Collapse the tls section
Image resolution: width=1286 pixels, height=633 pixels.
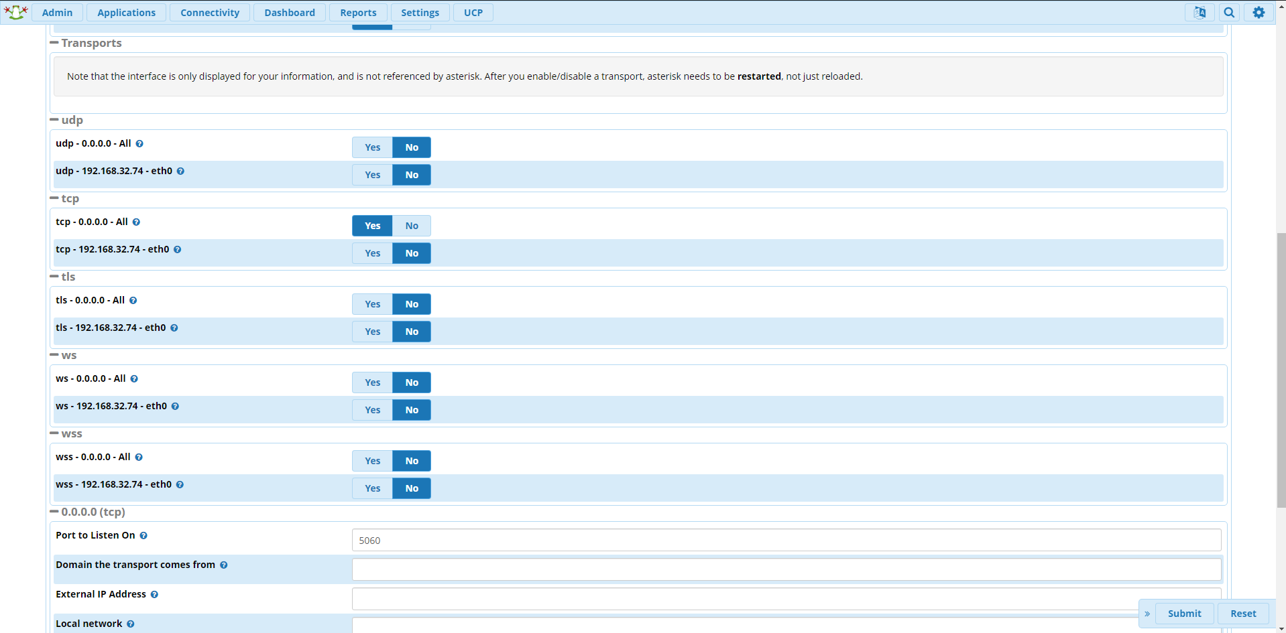coord(54,277)
